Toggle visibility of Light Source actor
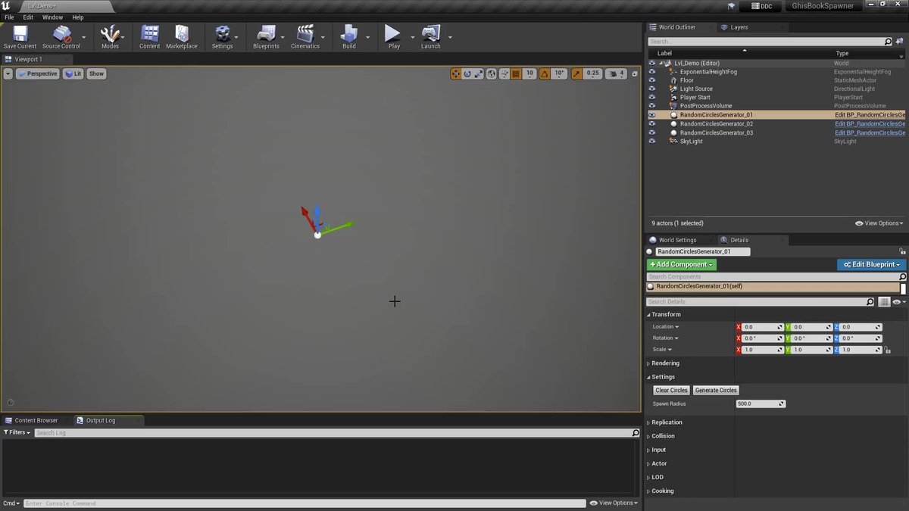909x511 pixels. [x=651, y=89]
